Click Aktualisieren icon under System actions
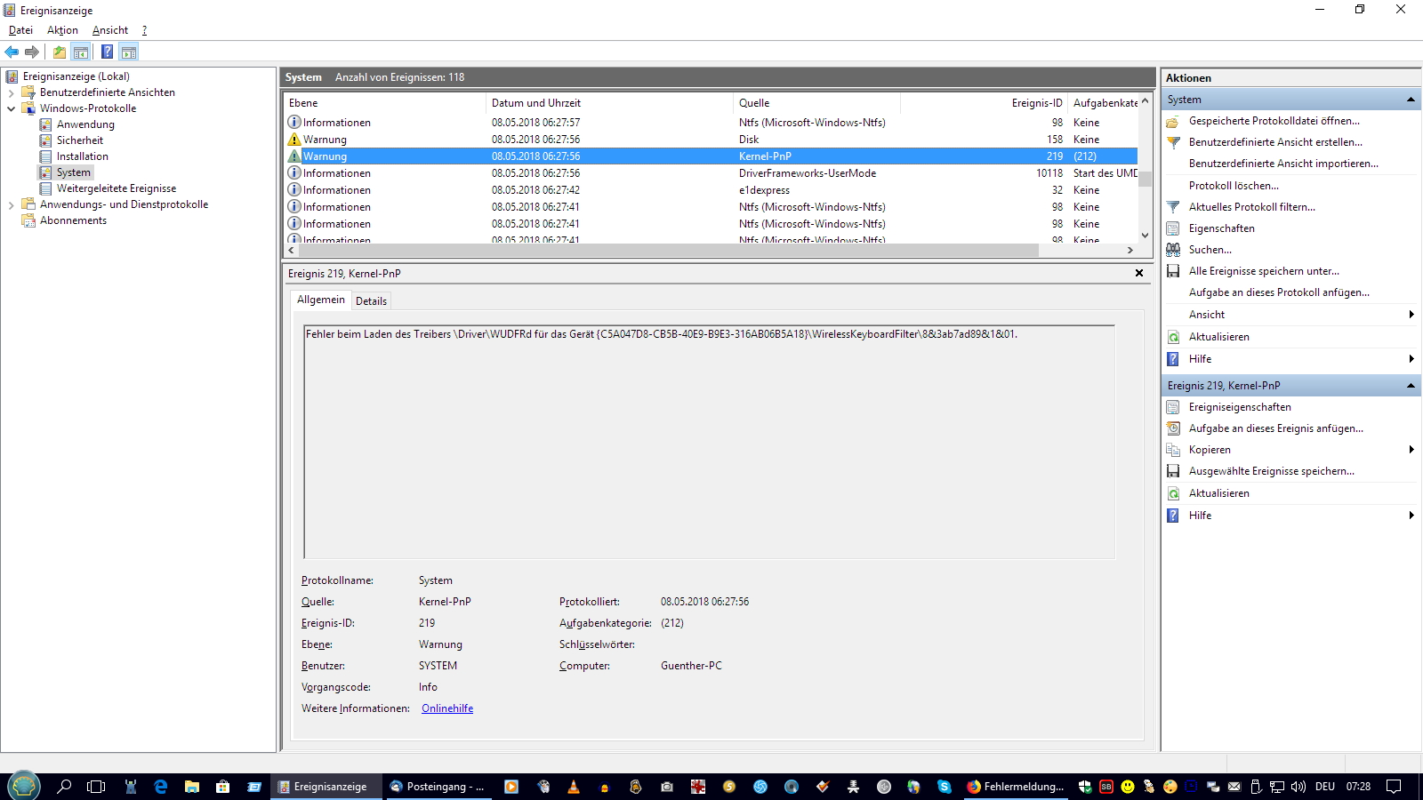Viewport: 1423px width, 800px height. [x=1173, y=337]
